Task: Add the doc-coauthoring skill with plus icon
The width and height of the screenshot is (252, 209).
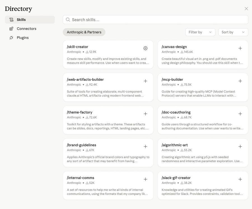Action: (x=240, y=114)
